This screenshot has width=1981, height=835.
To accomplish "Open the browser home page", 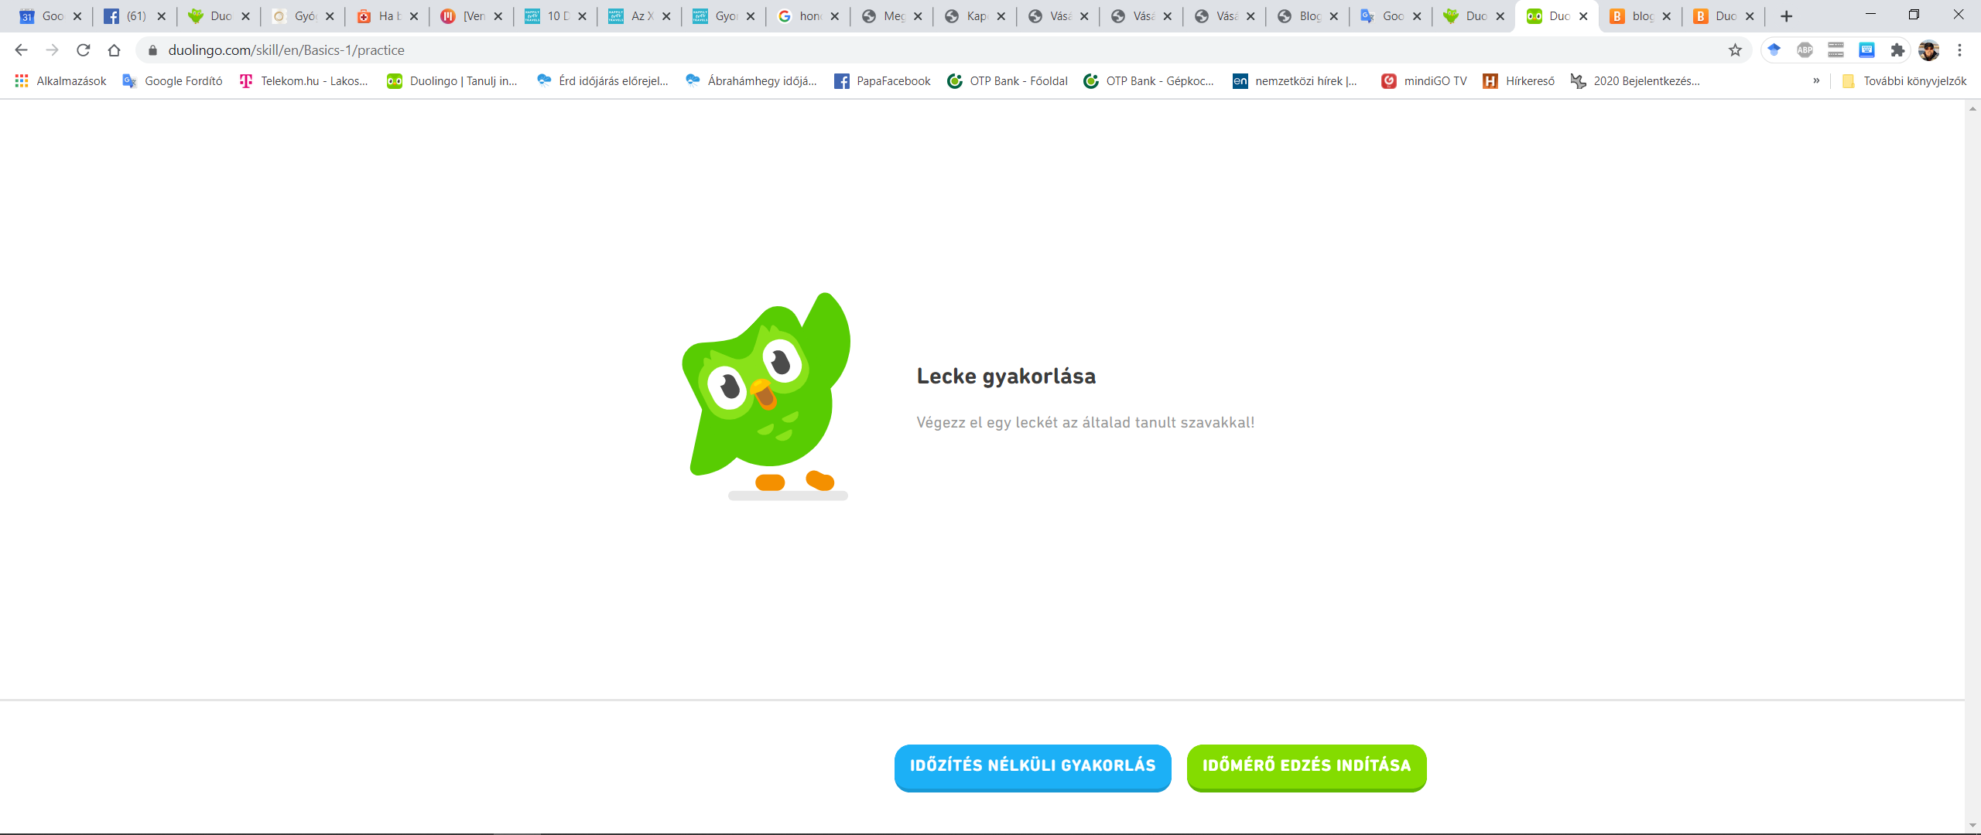I will pyautogui.click(x=115, y=50).
